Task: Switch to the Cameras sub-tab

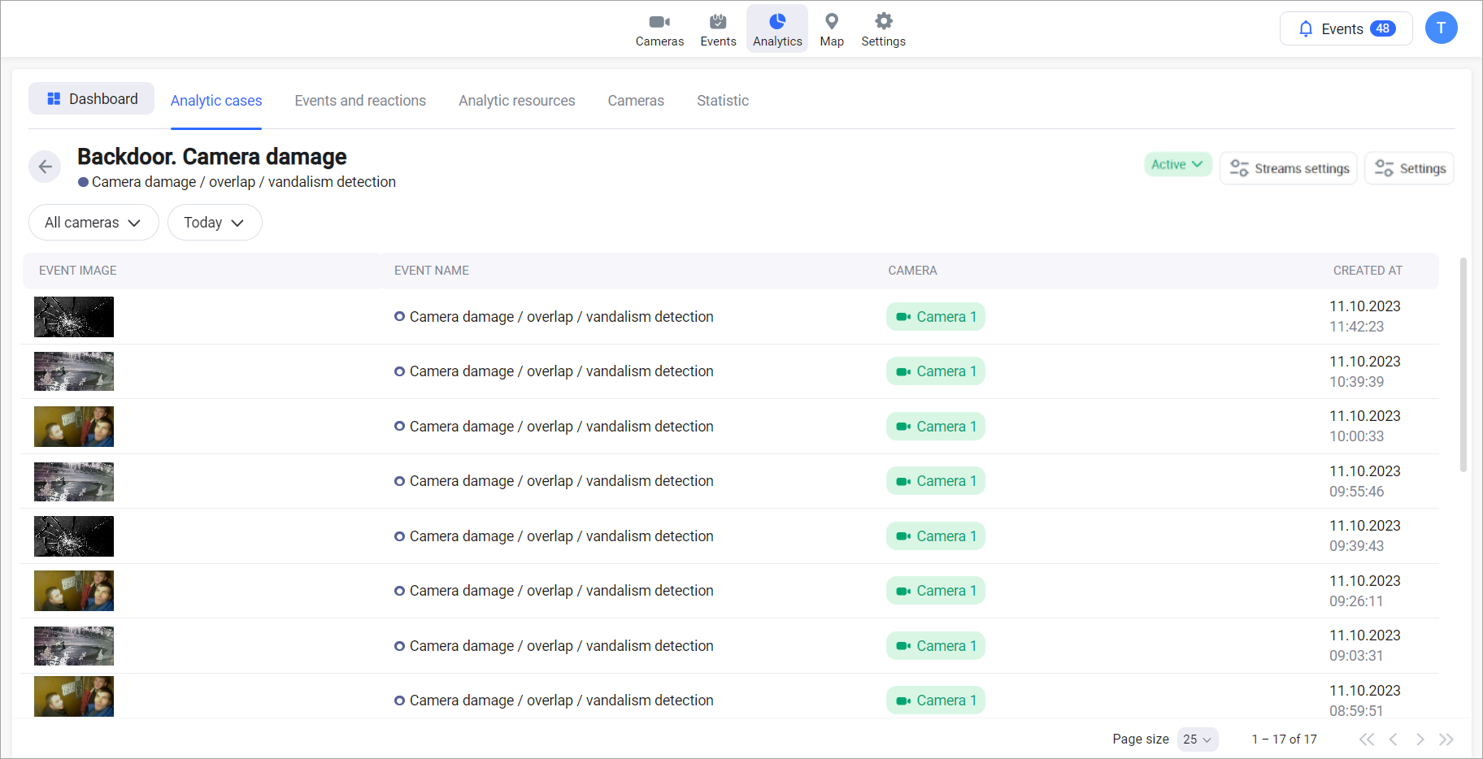Action: point(636,101)
